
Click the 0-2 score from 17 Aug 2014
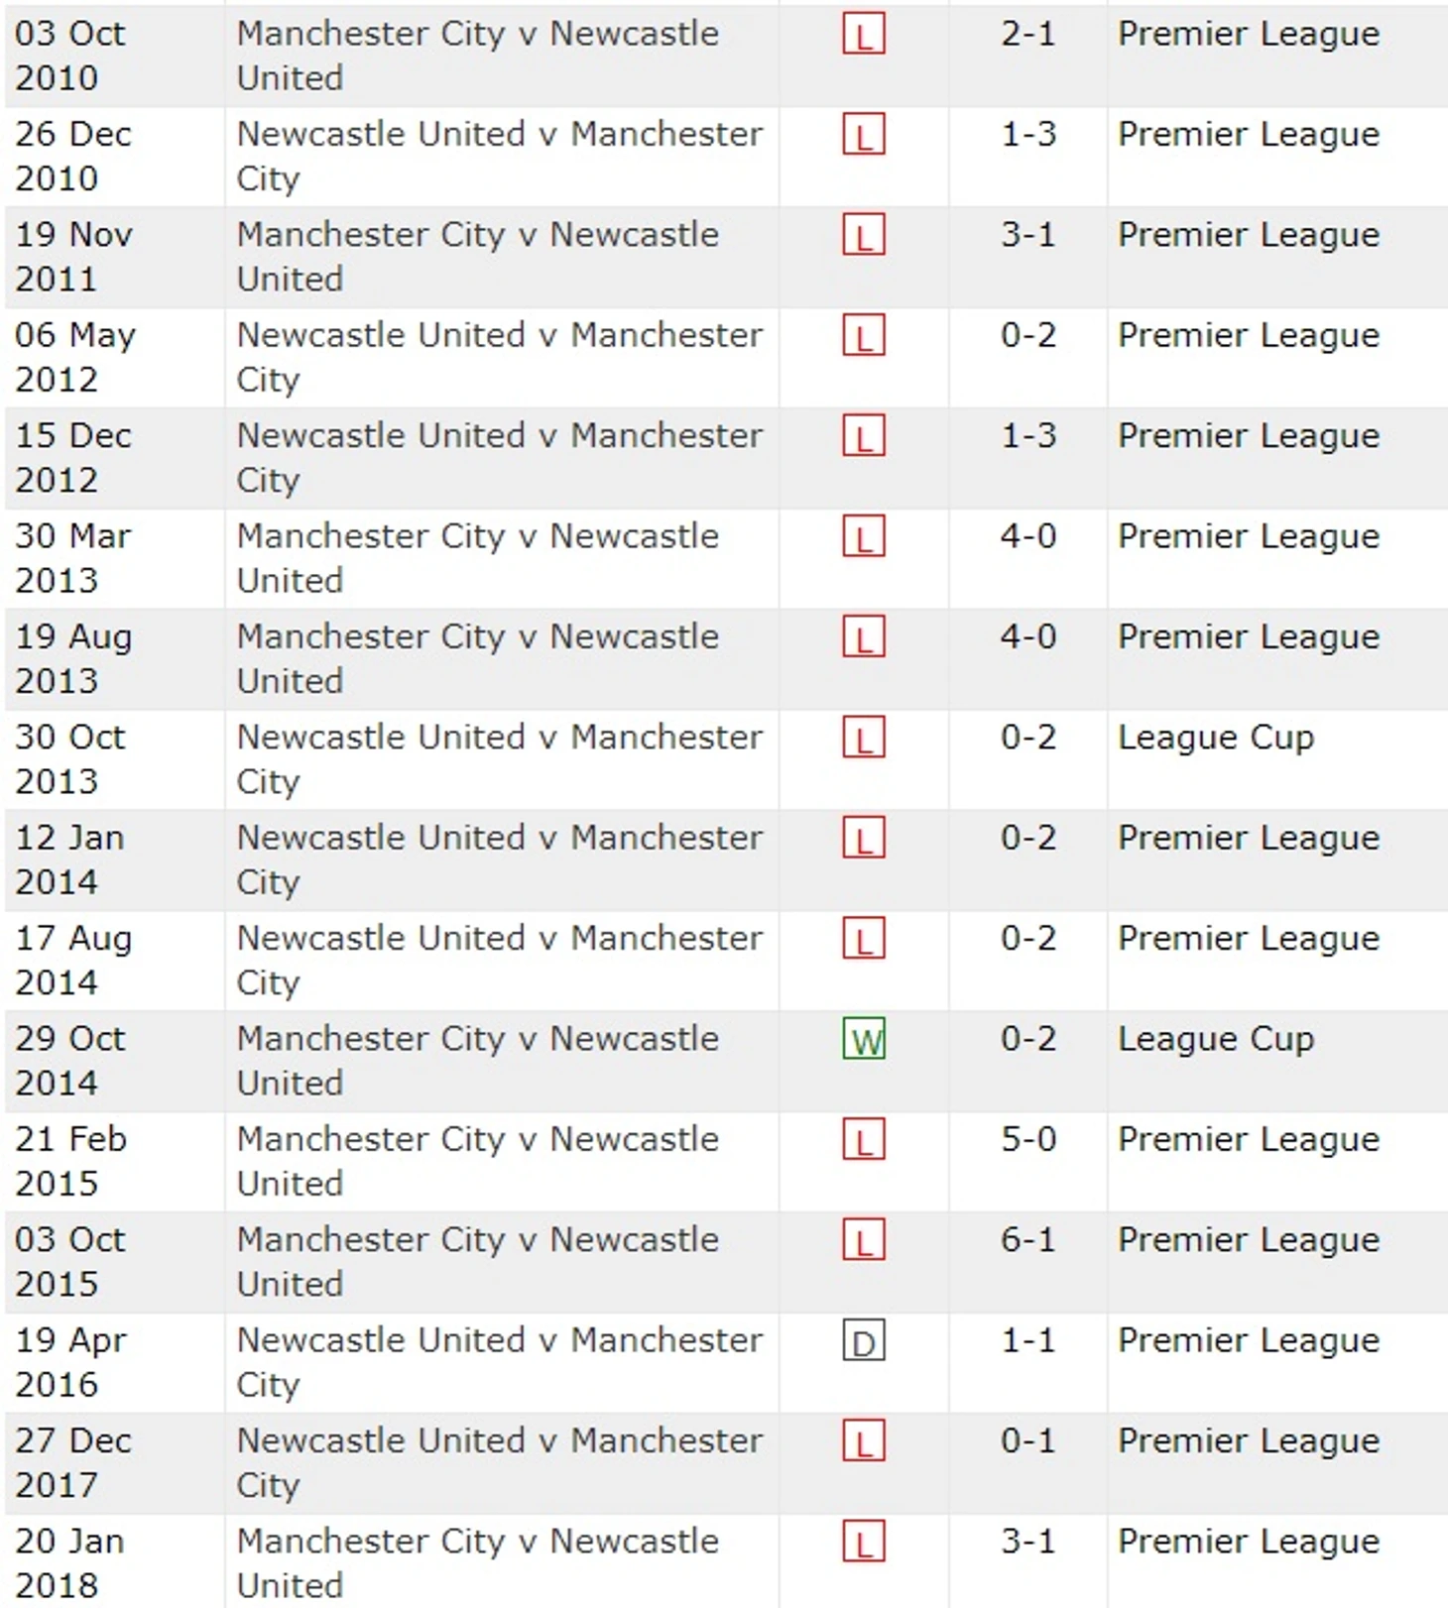point(1027,939)
